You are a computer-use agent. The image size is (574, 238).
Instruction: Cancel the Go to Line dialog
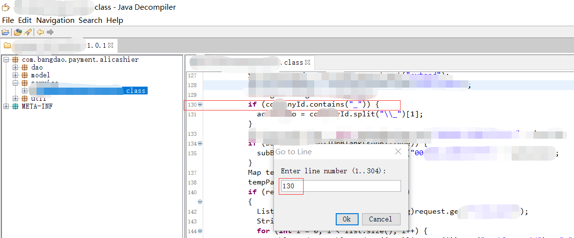381,219
